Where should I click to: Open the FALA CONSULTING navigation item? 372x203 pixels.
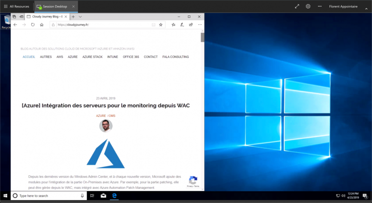pos(176,57)
